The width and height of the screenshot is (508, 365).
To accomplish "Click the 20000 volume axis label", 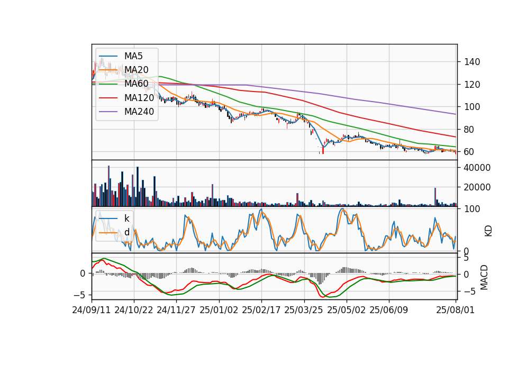I will 477,187.
